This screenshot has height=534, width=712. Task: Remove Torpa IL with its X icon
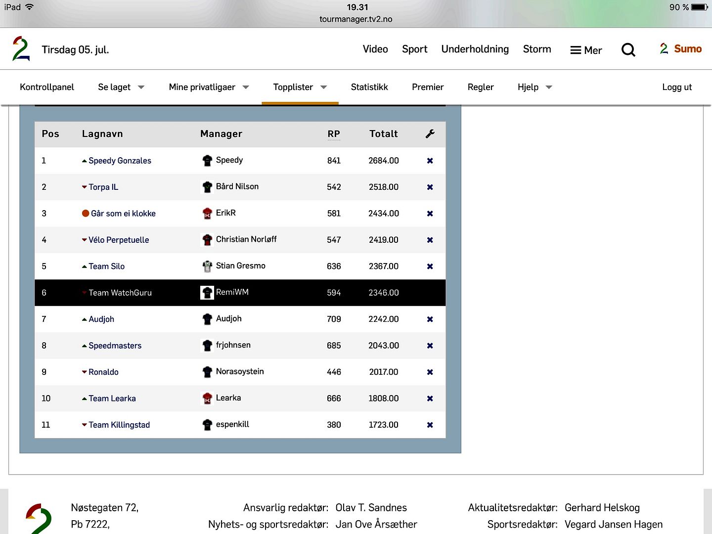(x=430, y=187)
